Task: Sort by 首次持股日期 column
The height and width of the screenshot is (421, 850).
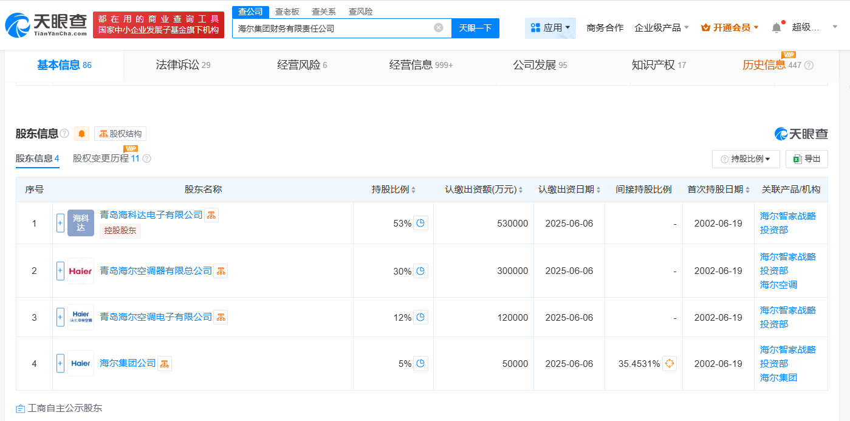Action: [x=747, y=190]
